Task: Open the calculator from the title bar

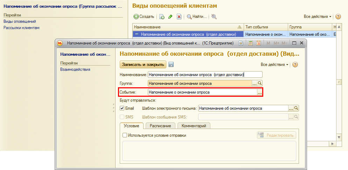Action: click(x=250, y=43)
